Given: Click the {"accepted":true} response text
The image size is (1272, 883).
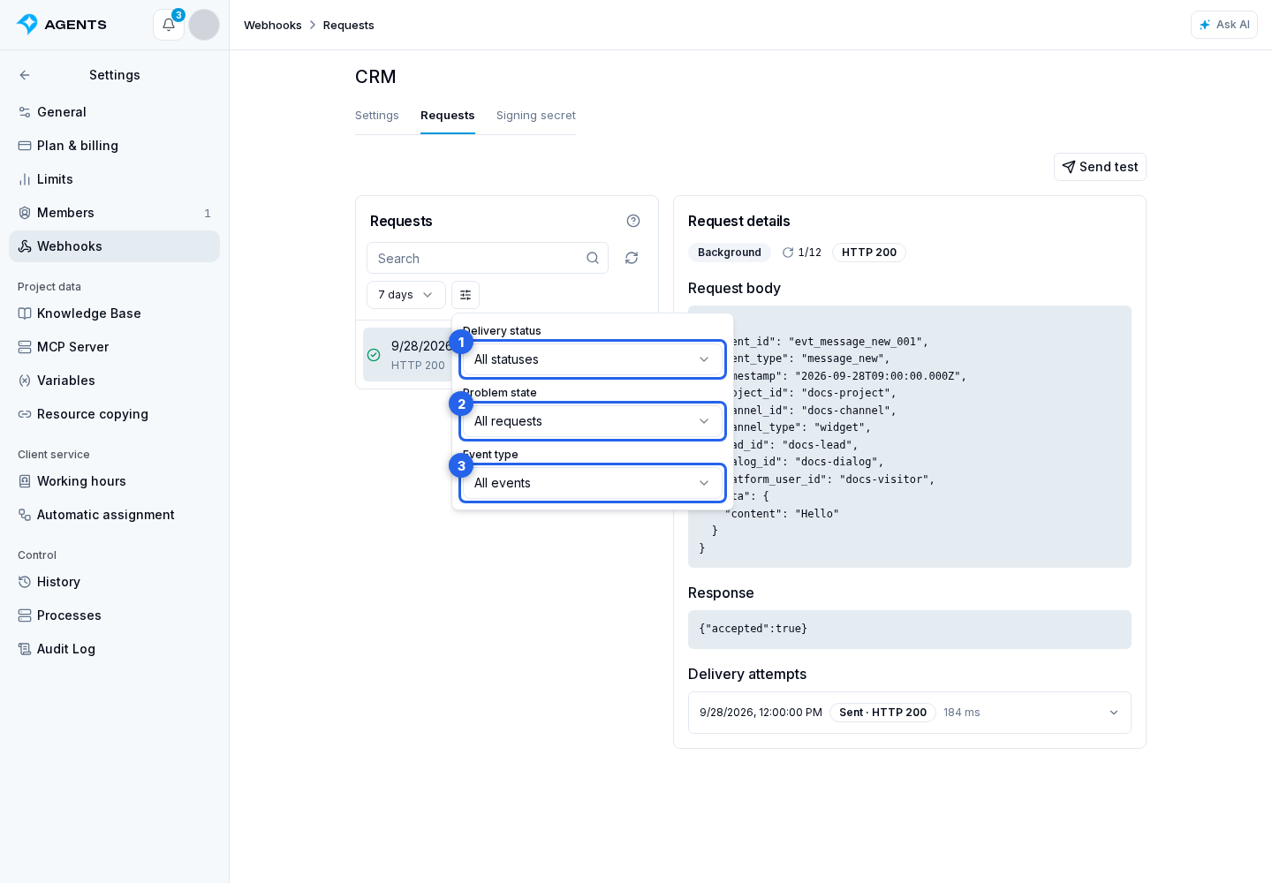Looking at the screenshot, I should click(x=753, y=629).
